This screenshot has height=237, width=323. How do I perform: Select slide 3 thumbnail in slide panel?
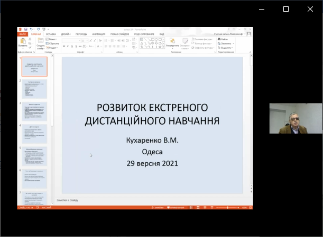[34, 112]
